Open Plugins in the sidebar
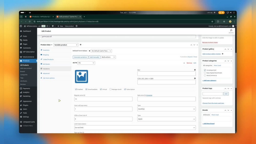 pyautogui.click(x=25, y=105)
